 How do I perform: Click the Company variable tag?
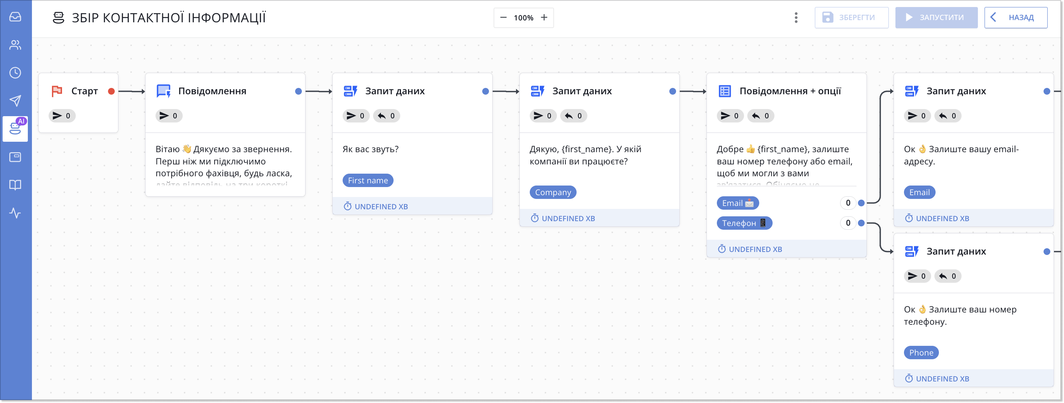pyautogui.click(x=553, y=193)
